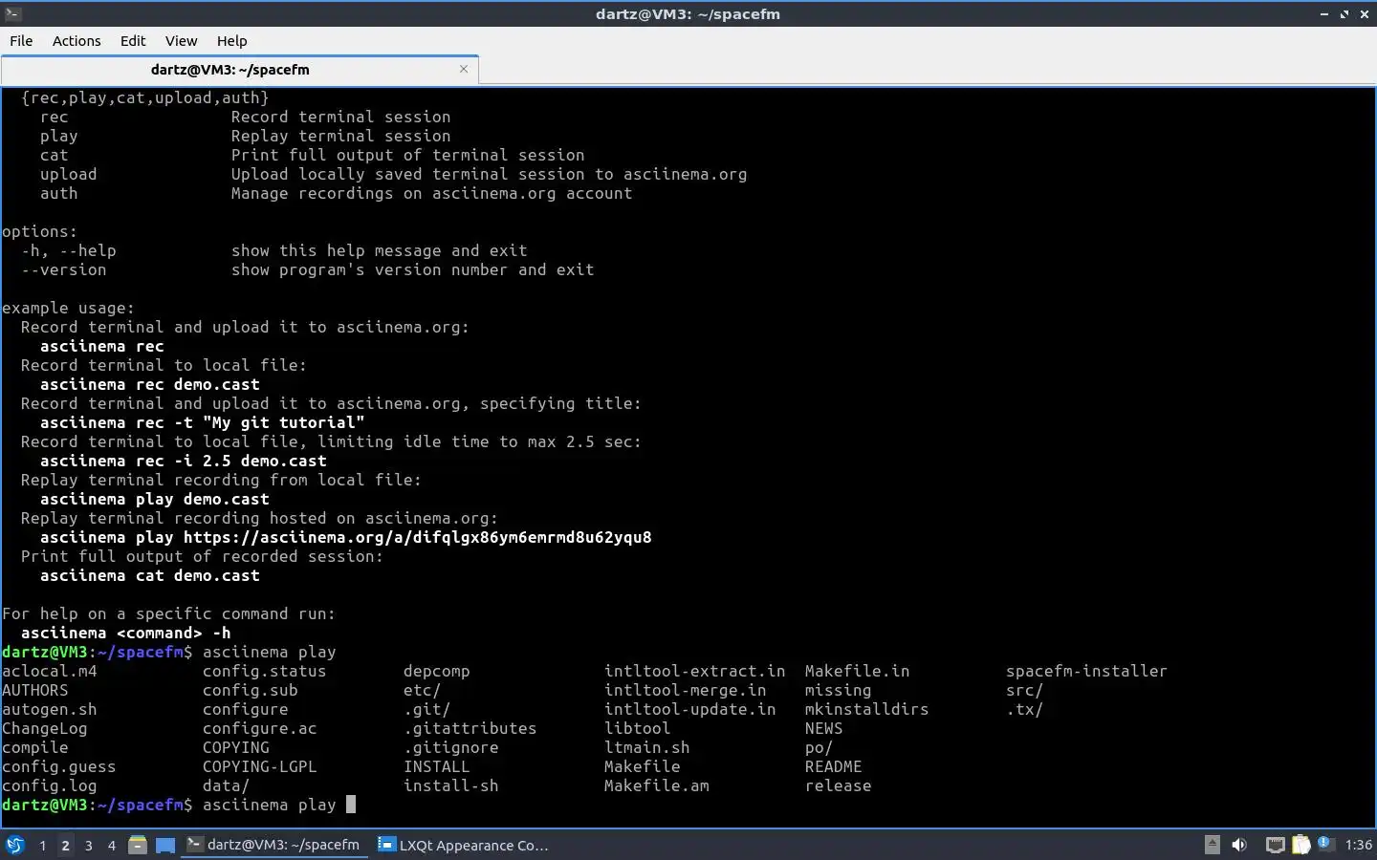Click file name autogen.sh
Screen dimensions: 1377x860
(x=50, y=709)
